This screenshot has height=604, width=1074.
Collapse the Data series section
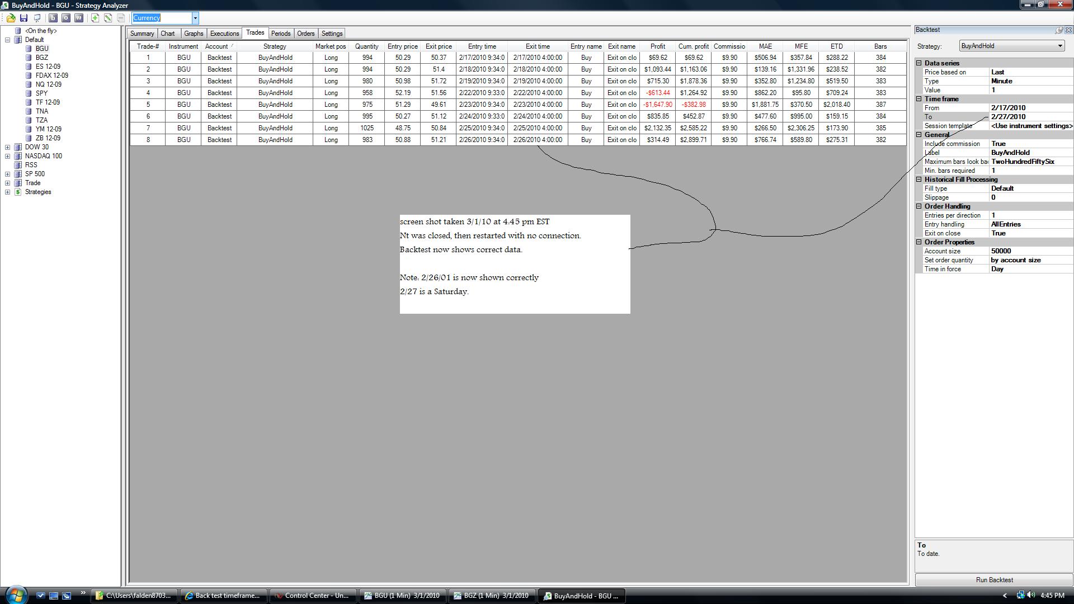(919, 63)
